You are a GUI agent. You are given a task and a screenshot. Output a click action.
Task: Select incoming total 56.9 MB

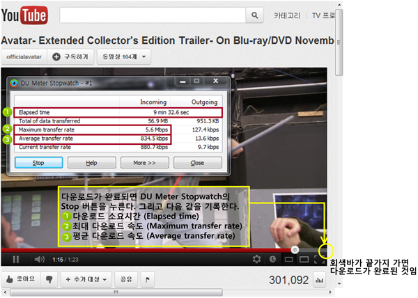(x=158, y=121)
